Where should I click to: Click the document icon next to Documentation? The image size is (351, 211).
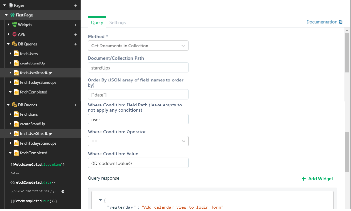(x=340, y=22)
